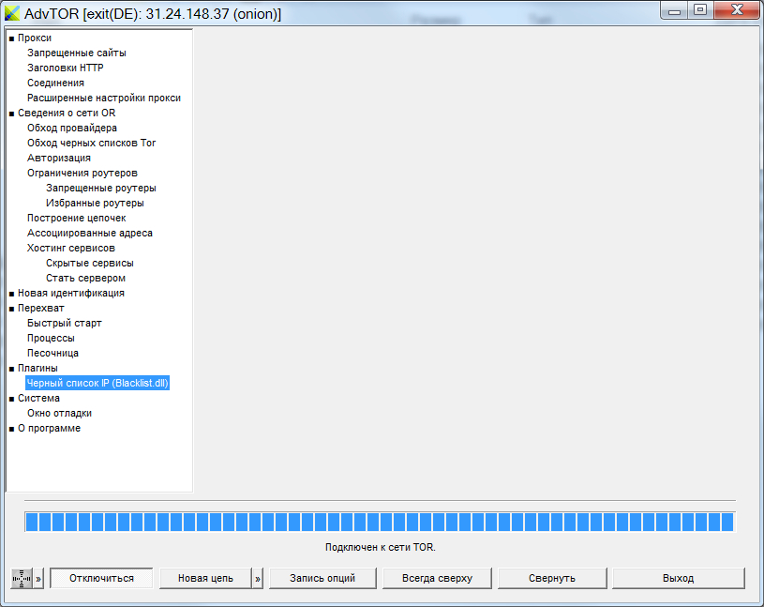Viewport: 764px width, 607px height.
Task: Minimize the AdvTOR window
Action: click(674, 10)
